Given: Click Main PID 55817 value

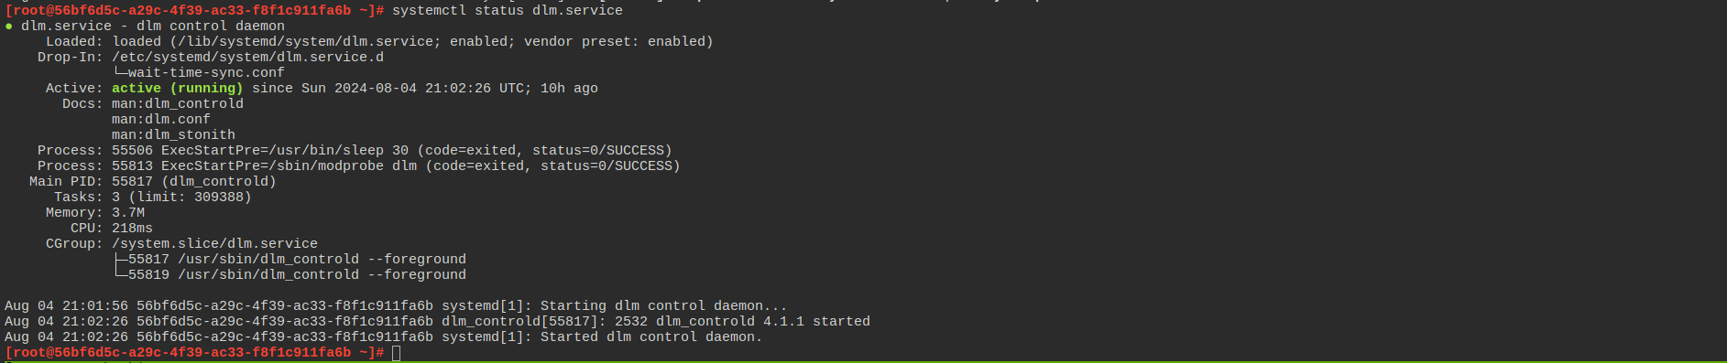Looking at the screenshot, I should (194, 182).
